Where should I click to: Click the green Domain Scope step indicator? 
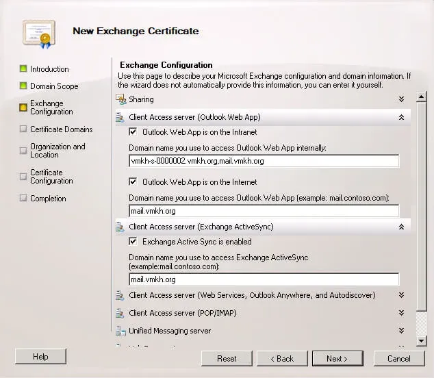[x=23, y=86]
